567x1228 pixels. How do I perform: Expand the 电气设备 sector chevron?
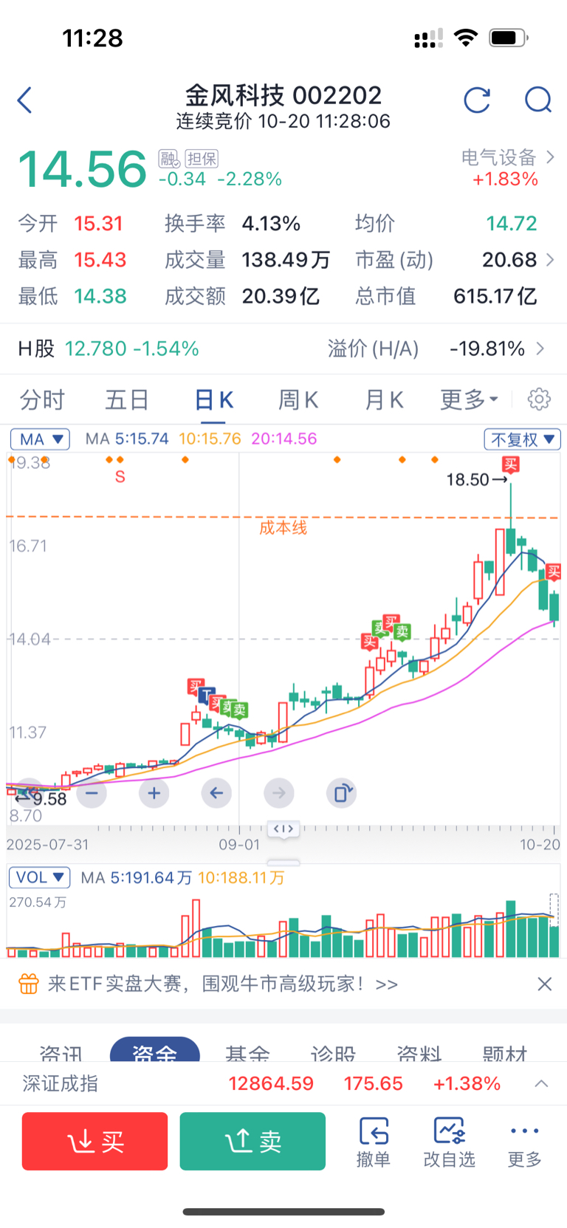[x=549, y=157]
